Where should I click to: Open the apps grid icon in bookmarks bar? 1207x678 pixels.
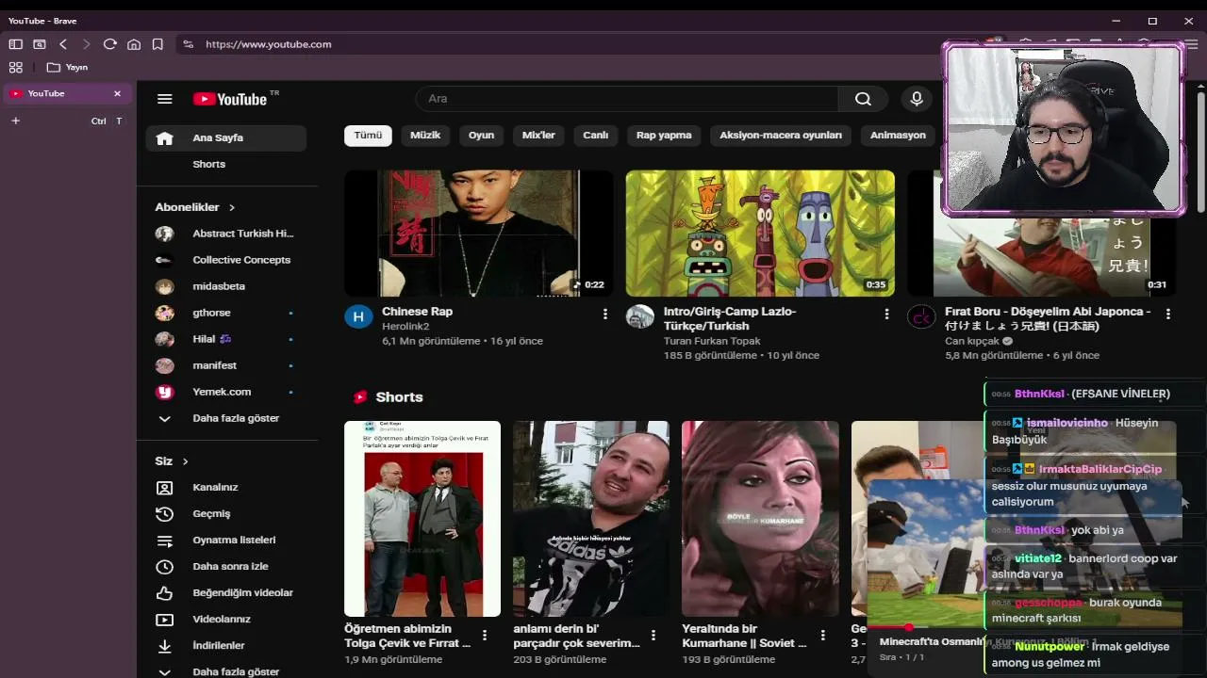tap(15, 67)
